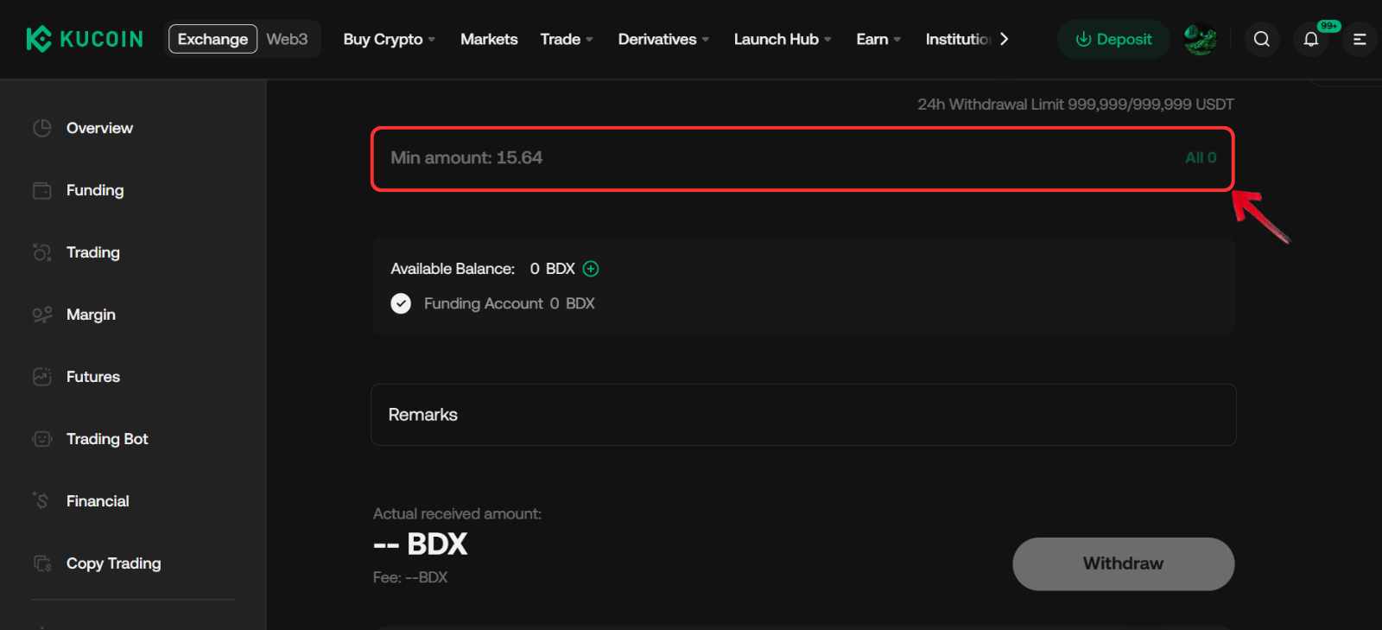
Task: Switch to the Exchange toggle
Action: tap(212, 39)
